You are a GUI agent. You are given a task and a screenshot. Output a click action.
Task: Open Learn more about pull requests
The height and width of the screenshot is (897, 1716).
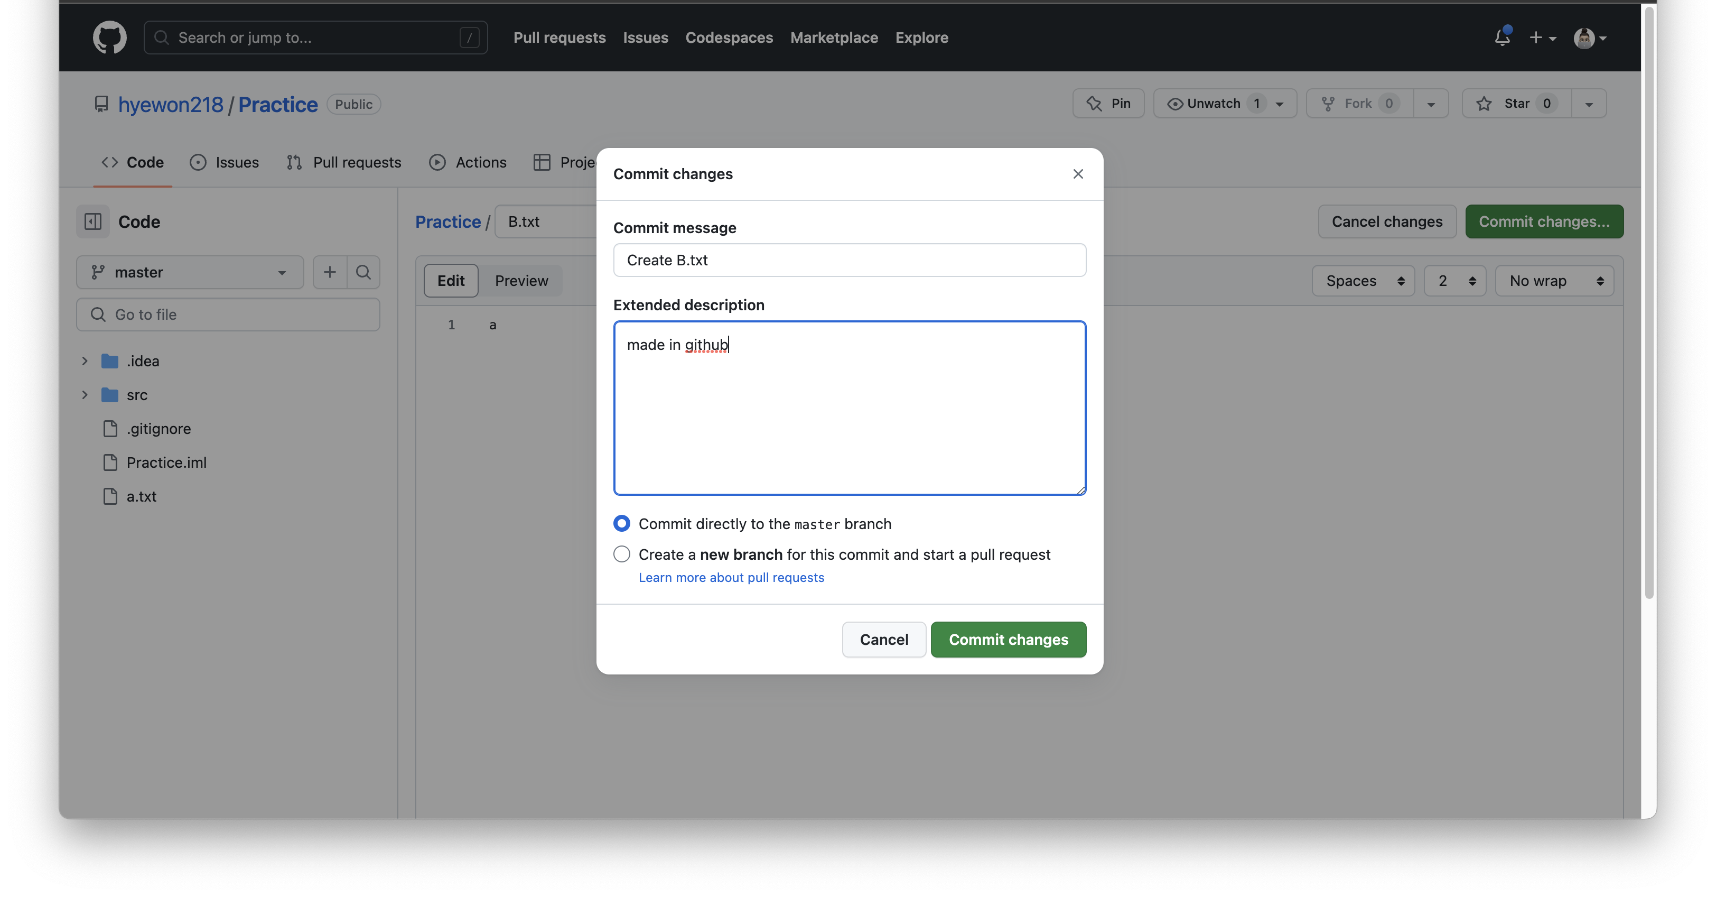[731, 578]
